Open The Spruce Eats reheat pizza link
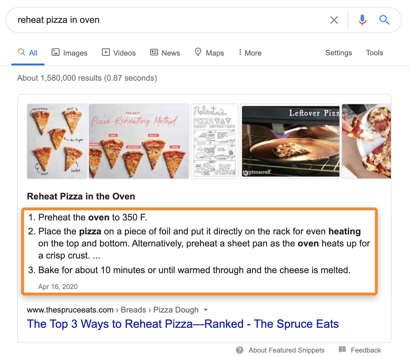410x357 pixels. tap(183, 324)
